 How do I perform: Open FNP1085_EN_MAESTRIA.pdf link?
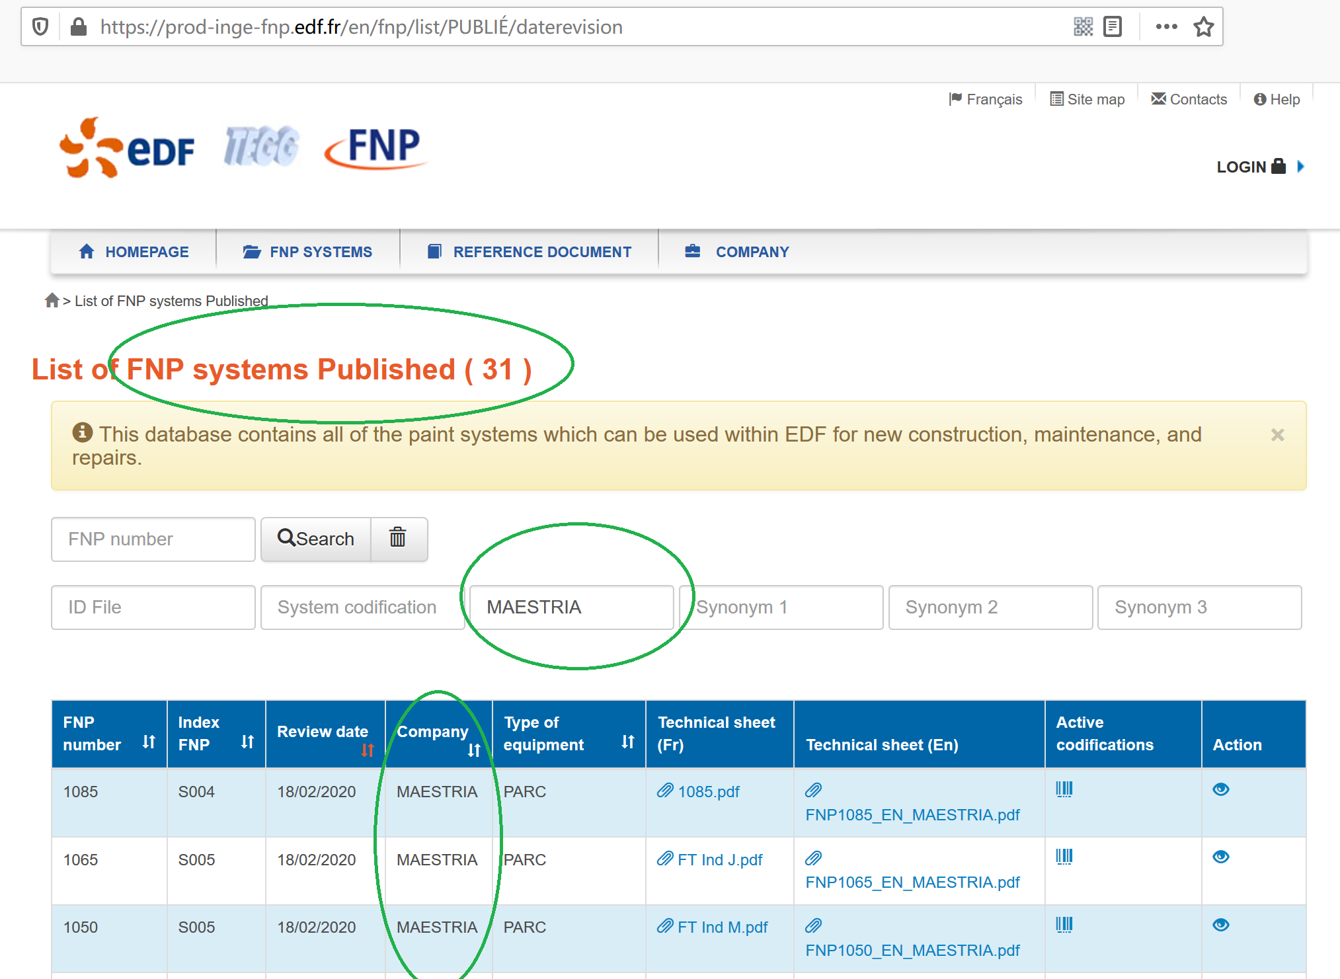point(912,815)
